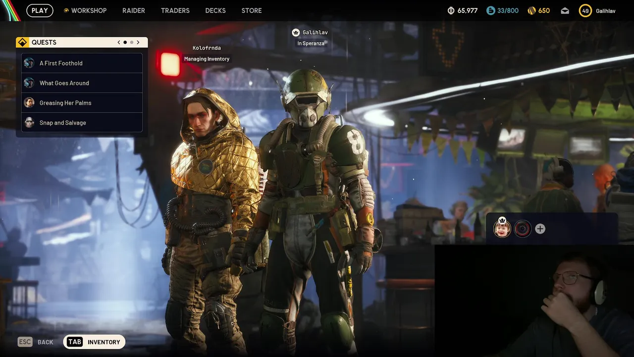
Task: Click the ESC Back button
Action: pos(36,342)
